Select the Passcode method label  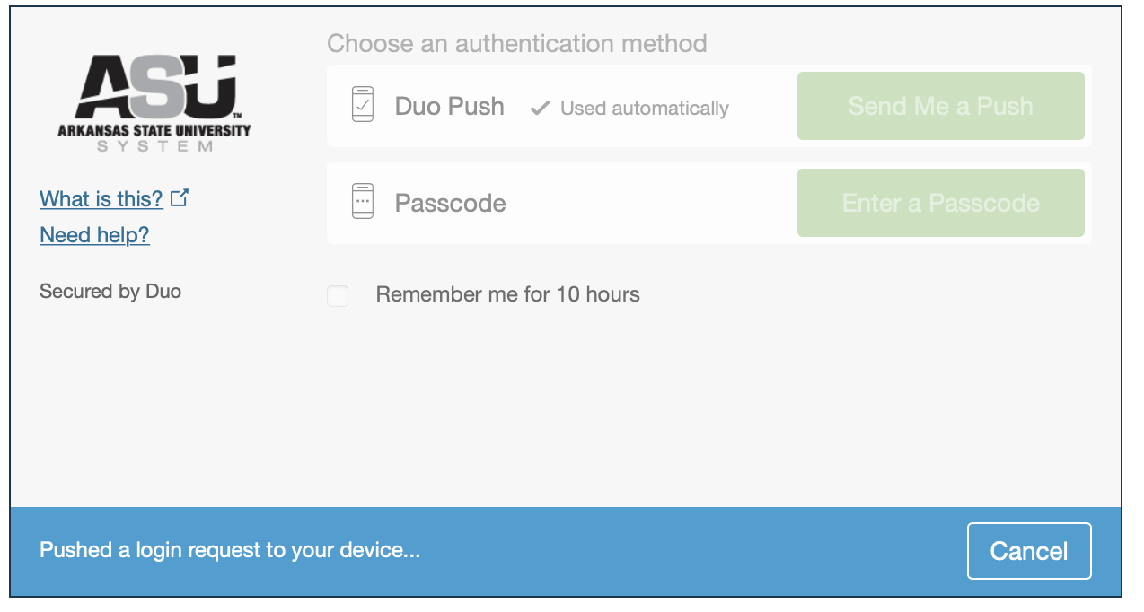coord(450,204)
